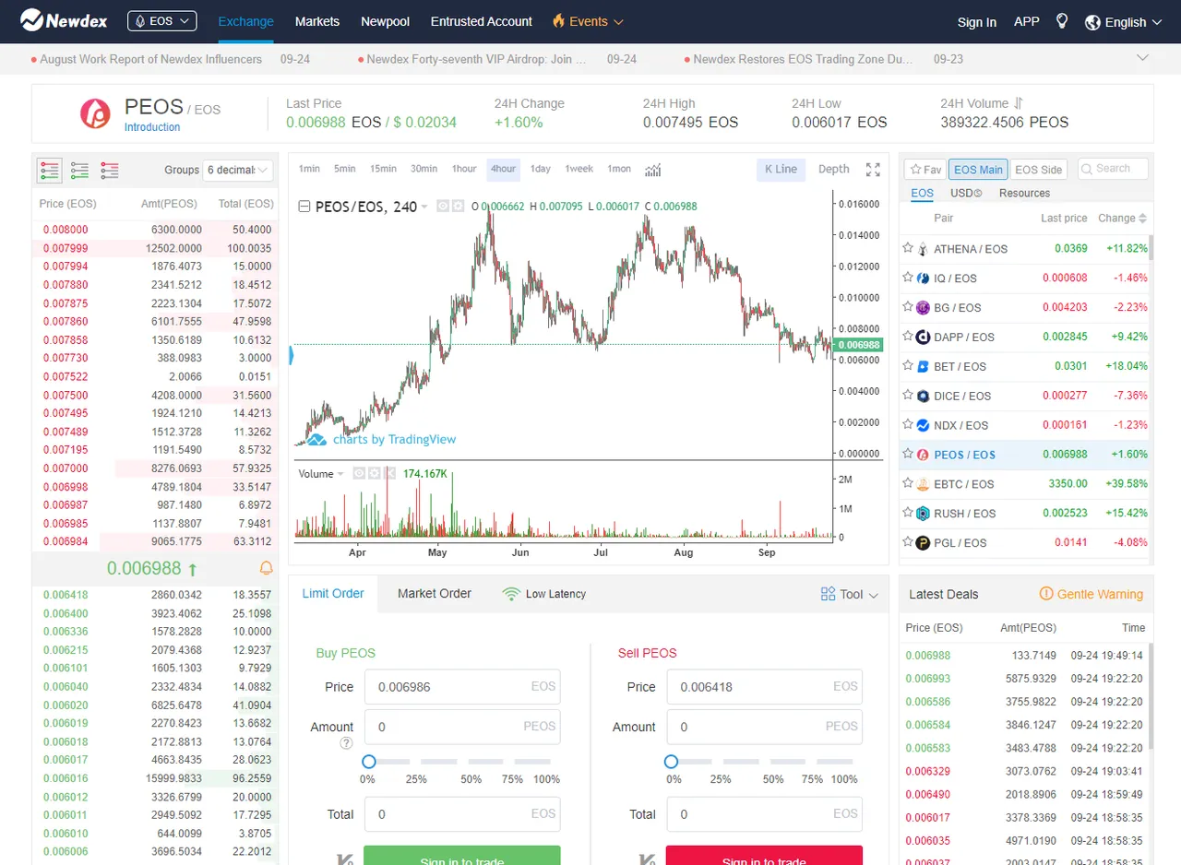This screenshot has height=865, width=1181.
Task: Click the Sign In link
Action: (977, 22)
